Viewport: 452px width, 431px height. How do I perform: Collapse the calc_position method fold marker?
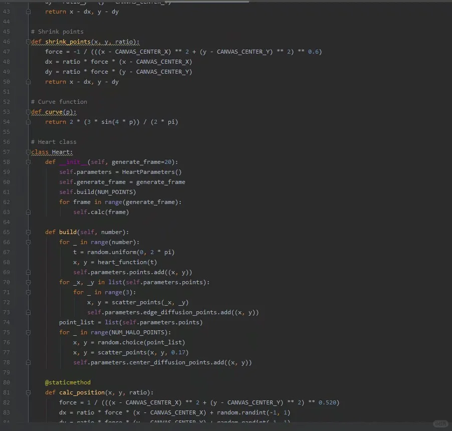pos(28,392)
